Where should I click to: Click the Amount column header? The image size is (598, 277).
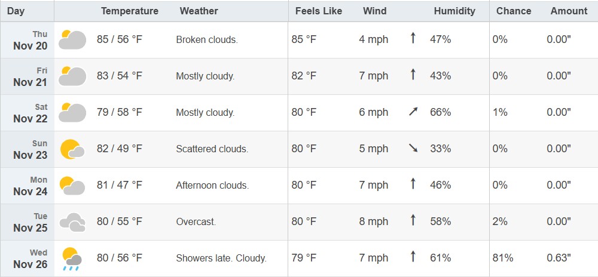[x=569, y=11]
